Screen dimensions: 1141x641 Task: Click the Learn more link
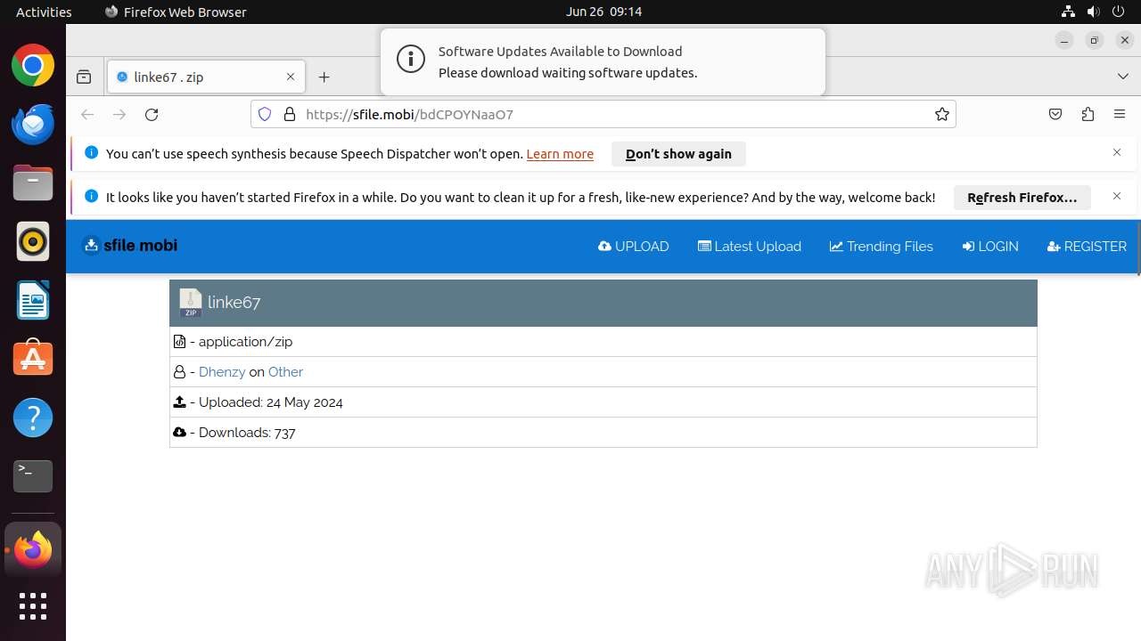[560, 154]
